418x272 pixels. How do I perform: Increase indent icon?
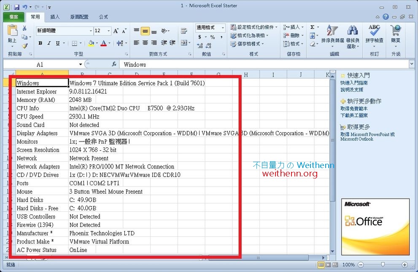tap(173, 43)
